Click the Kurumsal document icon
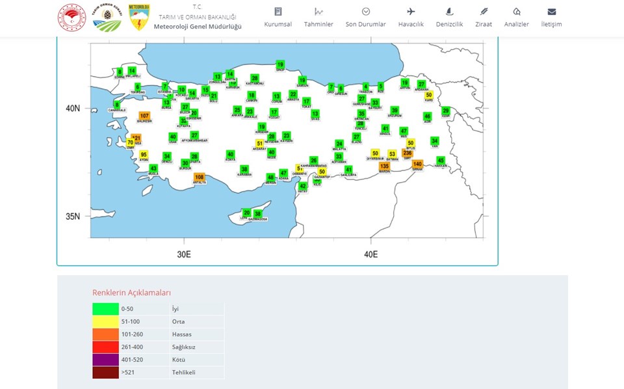Screen dimensions: 624x389 point(278,12)
